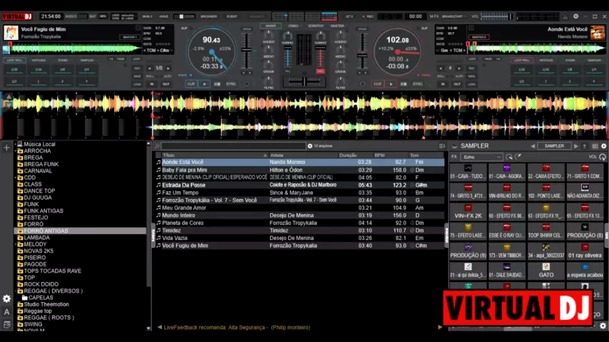The width and height of the screenshot is (609, 342).
Task: Open the sampler bank selector box
Action: coord(554,146)
